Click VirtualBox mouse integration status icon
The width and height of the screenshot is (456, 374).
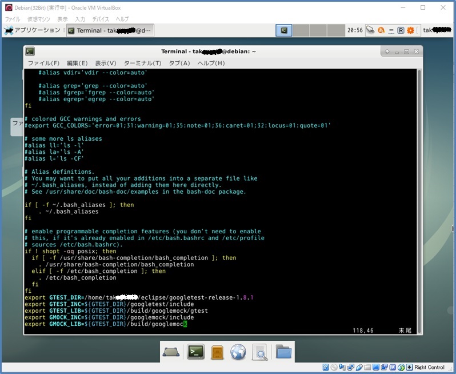tap(401, 367)
